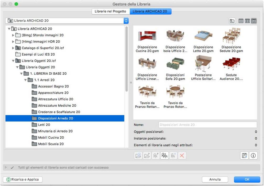Collapse 1. LIBRERIA DI BASE 20 folder

(x=21, y=74)
